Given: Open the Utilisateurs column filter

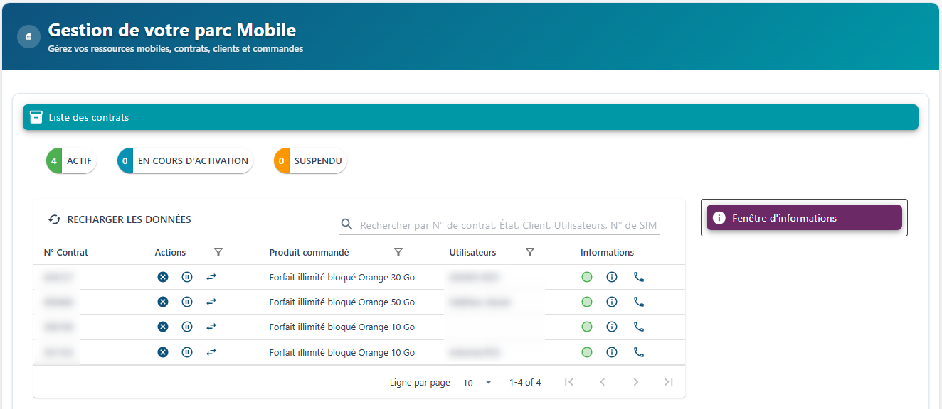Looking at the screenshot, I should pos(530,252).
